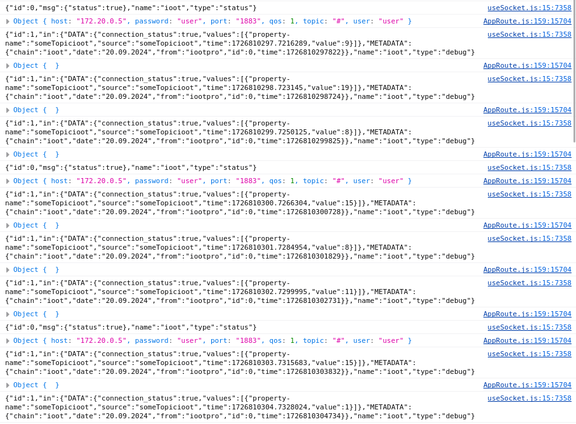Screen dimensions: 576x424
Task: Open AppRoute.js link below the value 11 message
Action: pyautogui.click(x=527, y=314)
